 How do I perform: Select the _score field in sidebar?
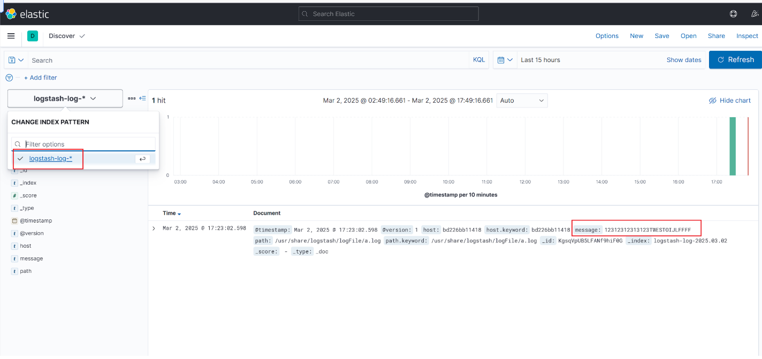pos(28,196)
